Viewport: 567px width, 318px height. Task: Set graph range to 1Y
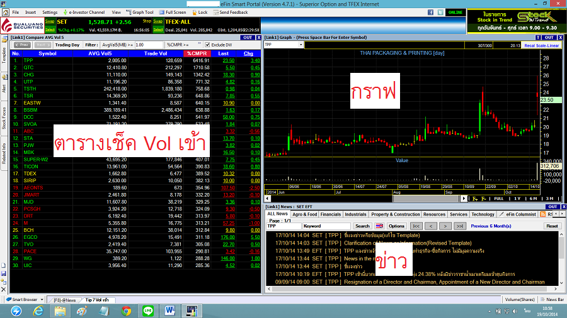tap(517, 199)
